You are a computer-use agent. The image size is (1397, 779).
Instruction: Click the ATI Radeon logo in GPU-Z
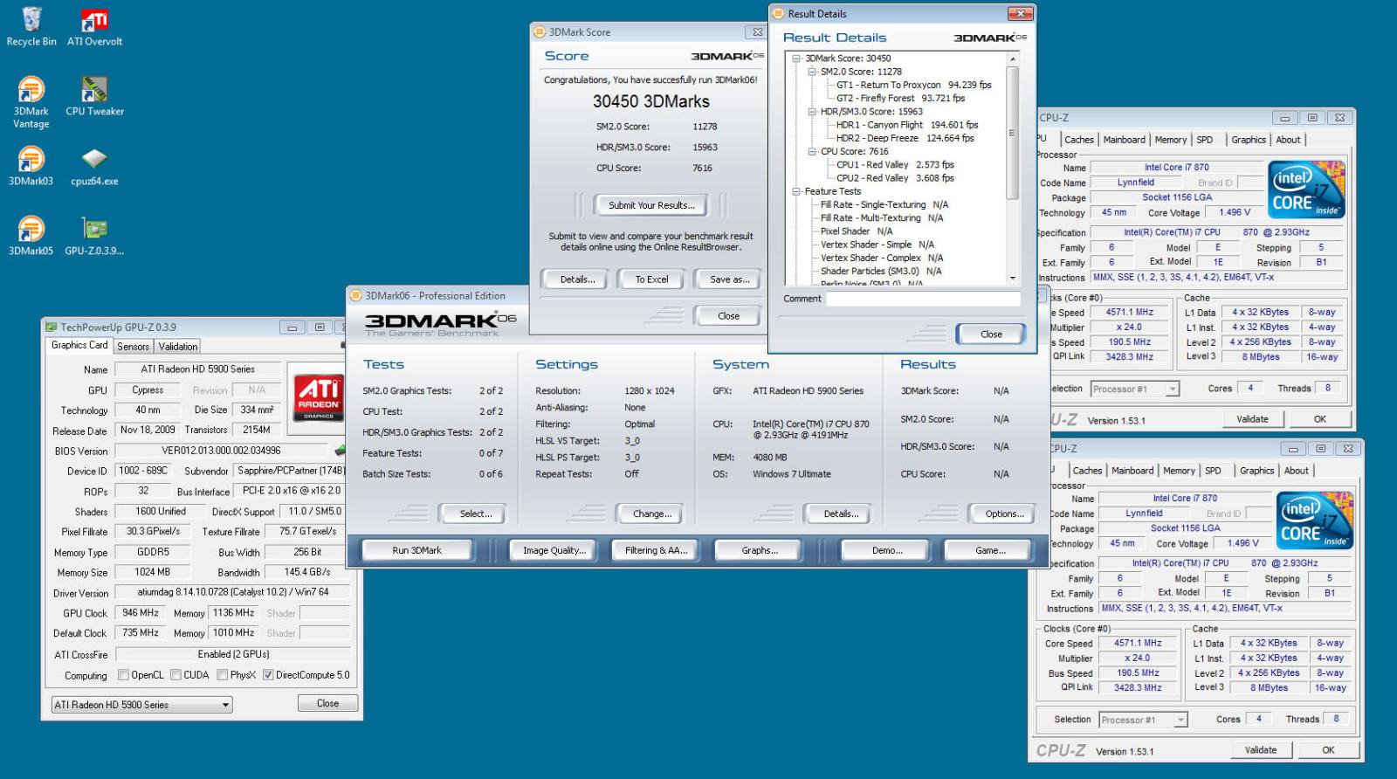coord(319,398)
